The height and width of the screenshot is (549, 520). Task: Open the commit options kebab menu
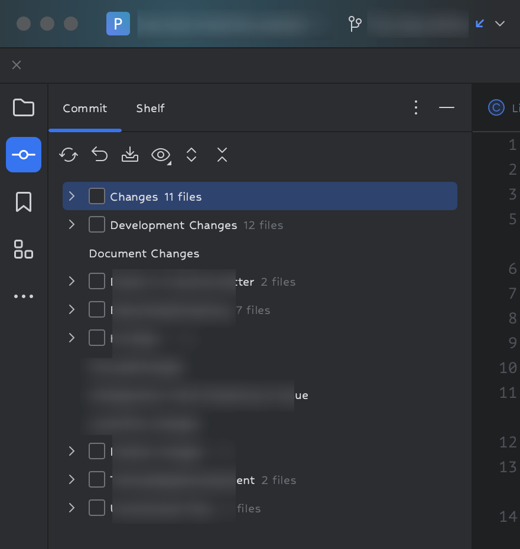pyautogui.click(x=416, y=107)
